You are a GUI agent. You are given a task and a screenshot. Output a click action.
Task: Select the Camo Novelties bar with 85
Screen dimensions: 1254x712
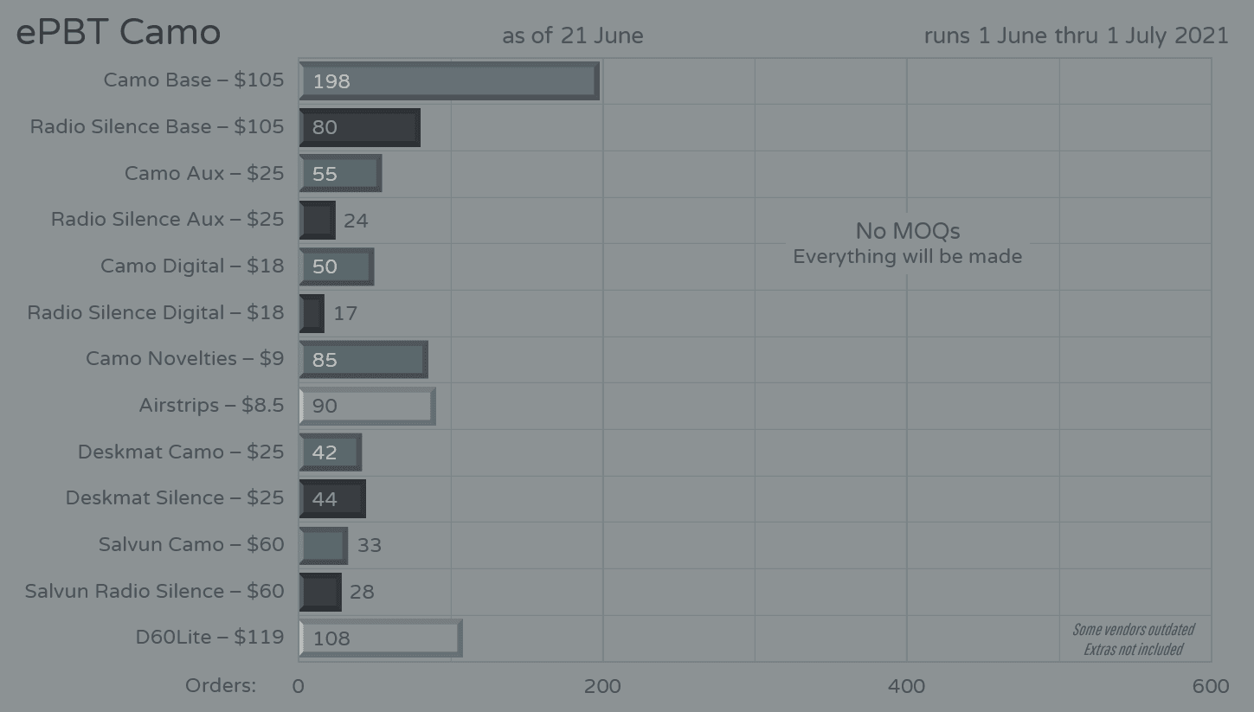363,360
